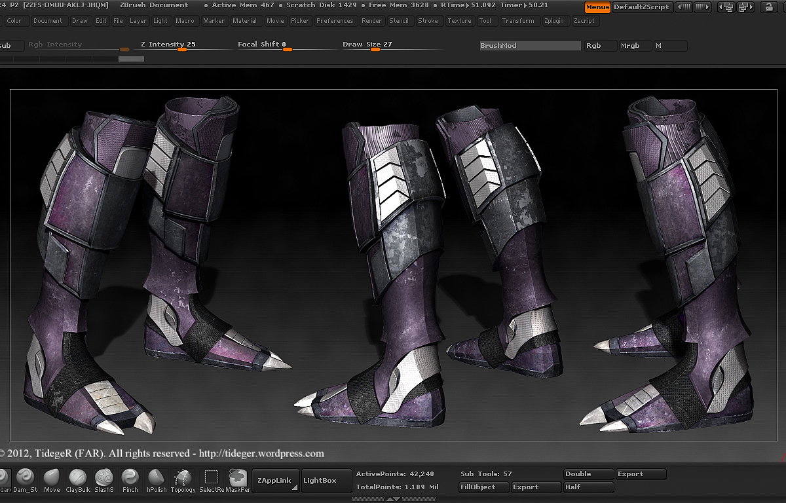786x503 pixels.
Task: Open the Movie menu
Action: click(x=276, y=21)
